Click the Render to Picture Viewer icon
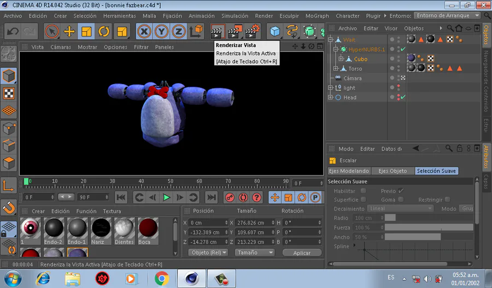 coord(235,31)
